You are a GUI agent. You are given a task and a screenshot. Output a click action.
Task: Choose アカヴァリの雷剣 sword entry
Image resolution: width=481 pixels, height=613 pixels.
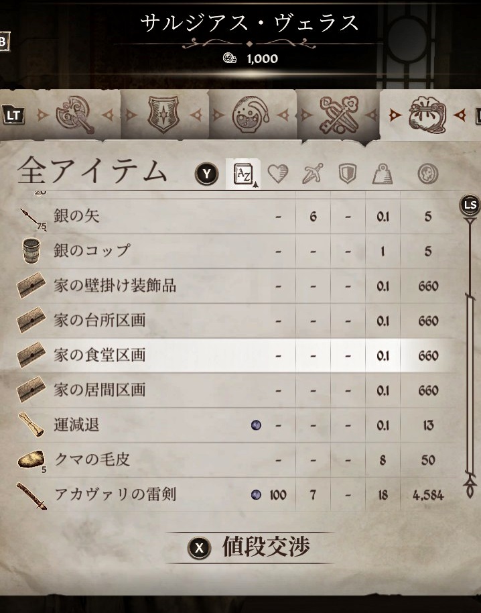[236, 495]
